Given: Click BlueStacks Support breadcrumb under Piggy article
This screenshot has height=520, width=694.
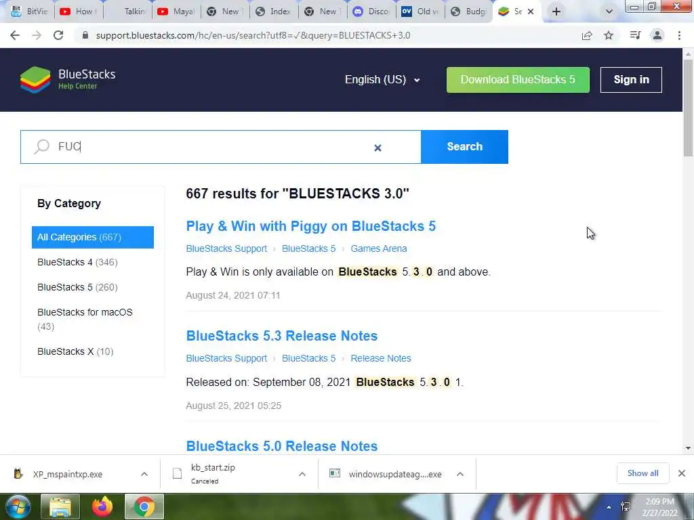Looking at the screenshot, I should pyautogui.click(x=226, y=248).
